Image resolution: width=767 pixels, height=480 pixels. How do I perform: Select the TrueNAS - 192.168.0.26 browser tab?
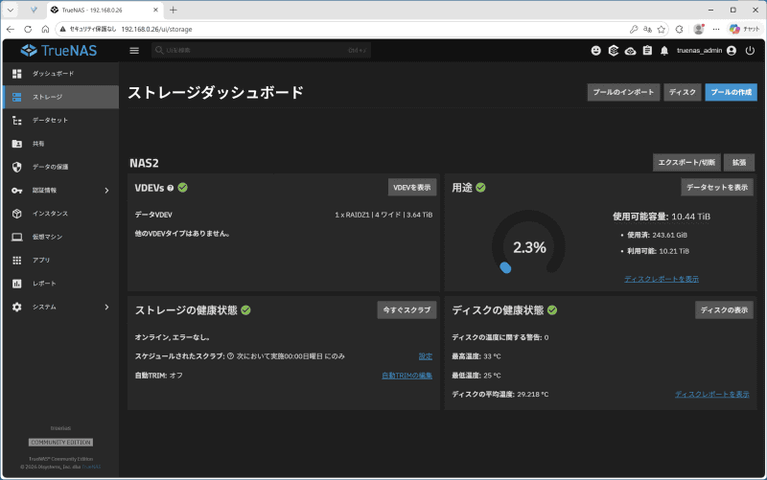click(x=105, y=10)
